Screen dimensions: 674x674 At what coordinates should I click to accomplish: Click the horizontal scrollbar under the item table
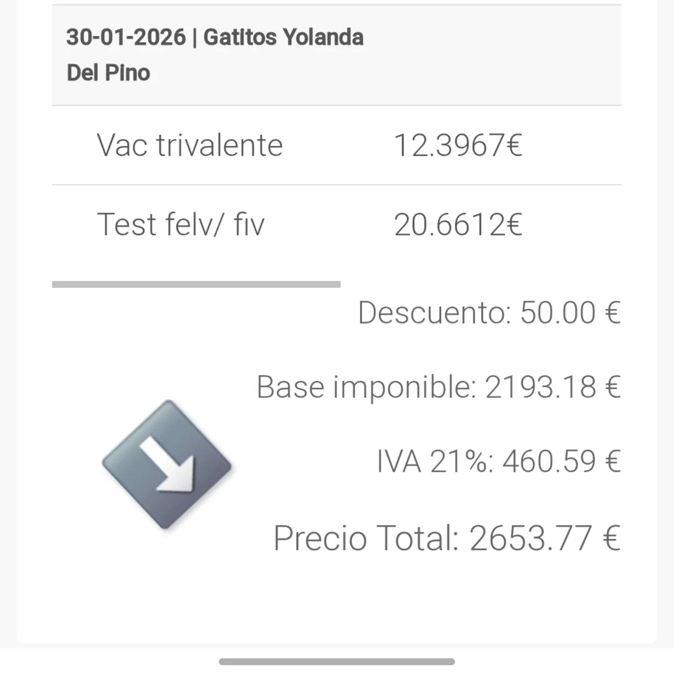[196, 284]
